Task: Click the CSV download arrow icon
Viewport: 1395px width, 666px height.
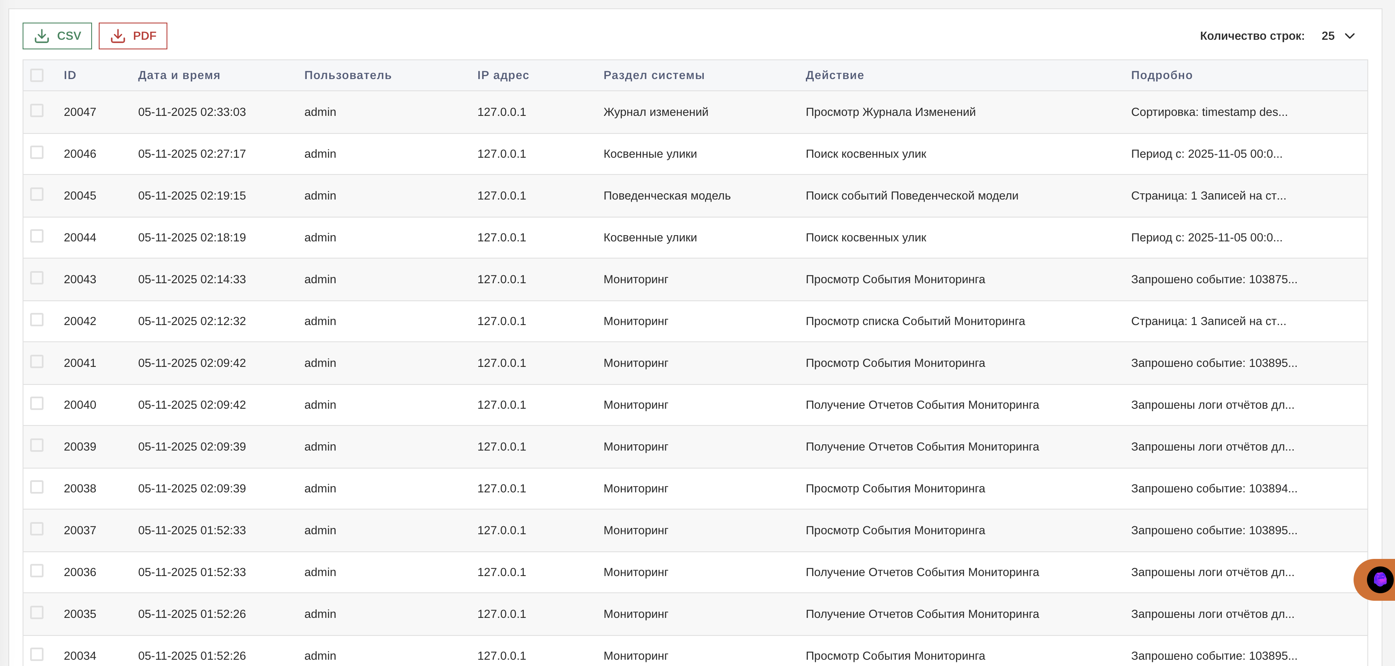Action: pos(42,36)
